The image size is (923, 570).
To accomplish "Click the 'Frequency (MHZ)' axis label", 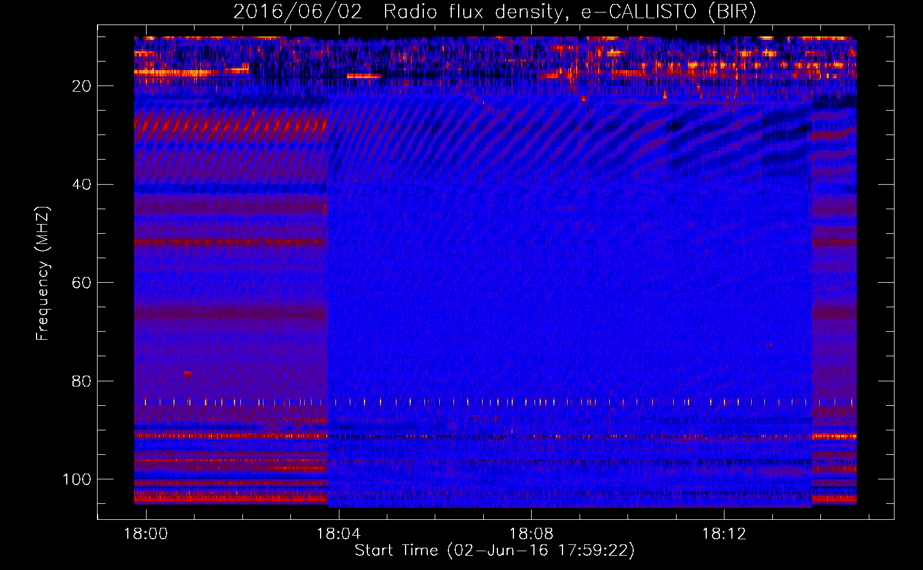I will click(x=43, y=273).
